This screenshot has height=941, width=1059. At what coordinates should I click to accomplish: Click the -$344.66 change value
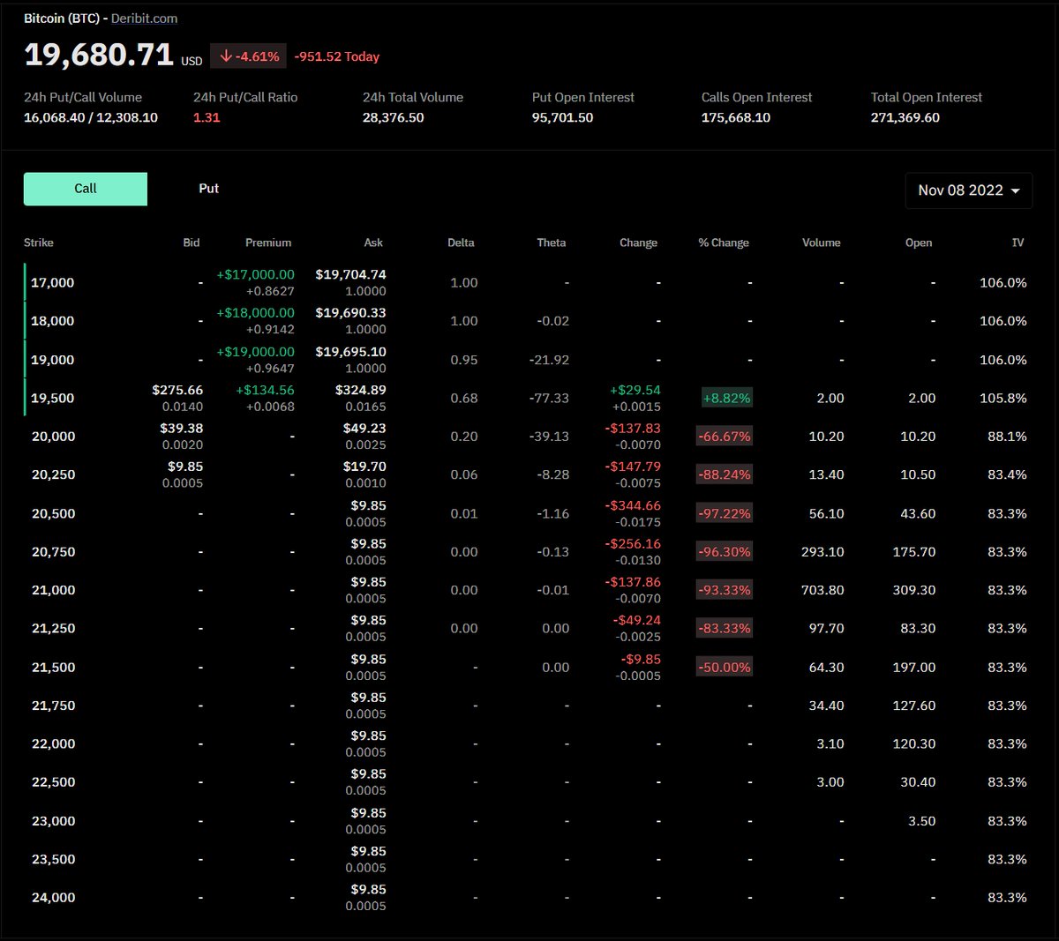coord(633,505)
